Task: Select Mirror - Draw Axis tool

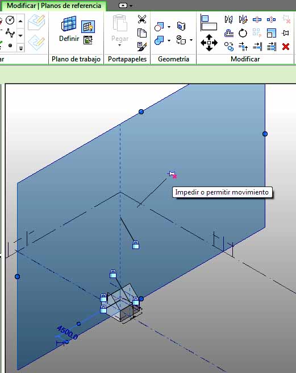Action: (243, 19)
